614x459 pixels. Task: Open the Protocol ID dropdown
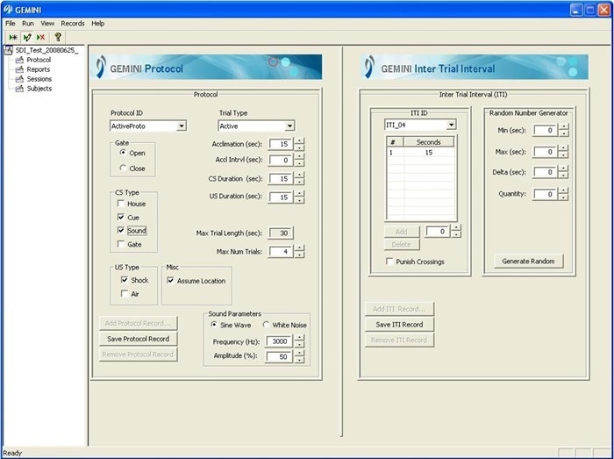click(182, 126)
